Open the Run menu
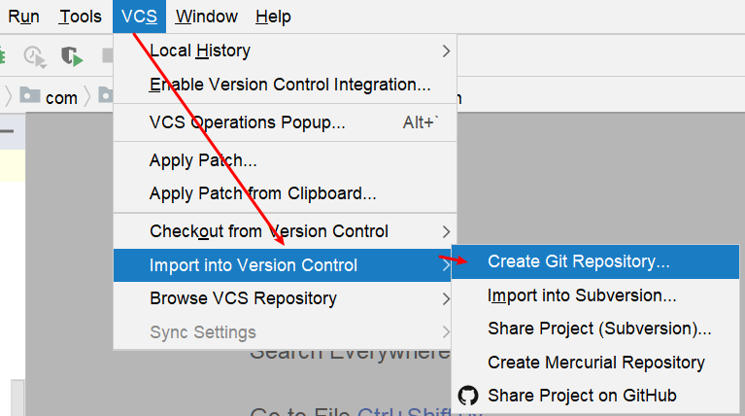The height and width of the screenshot is (416, 745). [23, 17]
